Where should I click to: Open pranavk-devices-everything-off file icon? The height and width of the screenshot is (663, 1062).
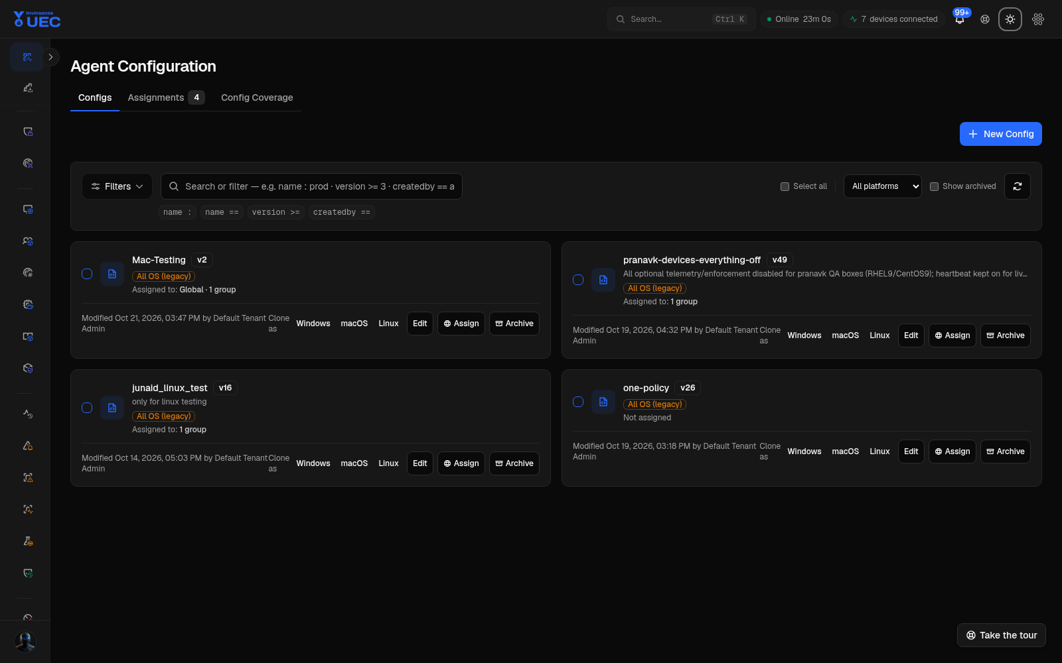point(603,280)
